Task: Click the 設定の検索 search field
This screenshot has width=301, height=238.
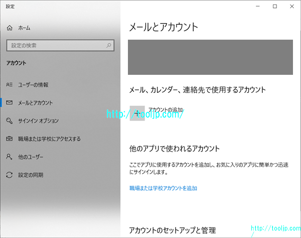Action: [60, 45]
